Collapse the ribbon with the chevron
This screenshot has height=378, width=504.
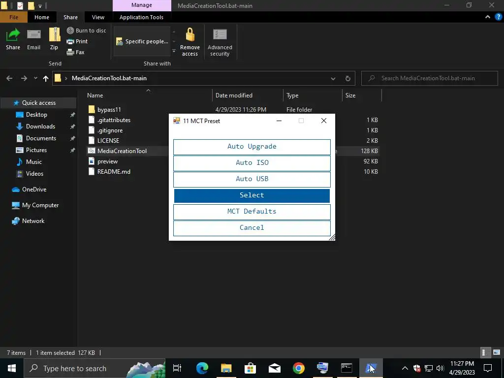488,17
